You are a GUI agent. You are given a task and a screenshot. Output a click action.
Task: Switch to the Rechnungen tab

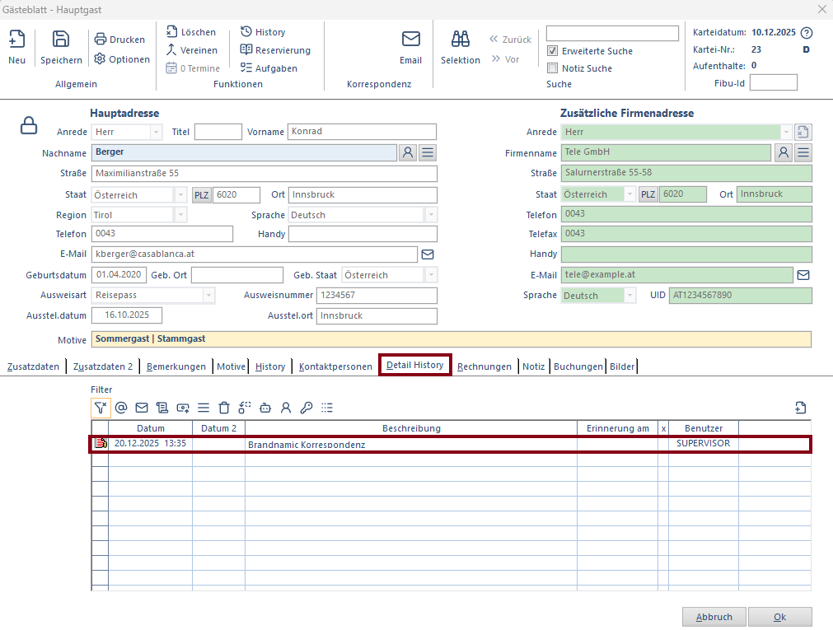point(484,366)
